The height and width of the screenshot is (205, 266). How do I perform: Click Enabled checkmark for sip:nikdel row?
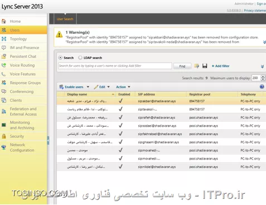120,167
